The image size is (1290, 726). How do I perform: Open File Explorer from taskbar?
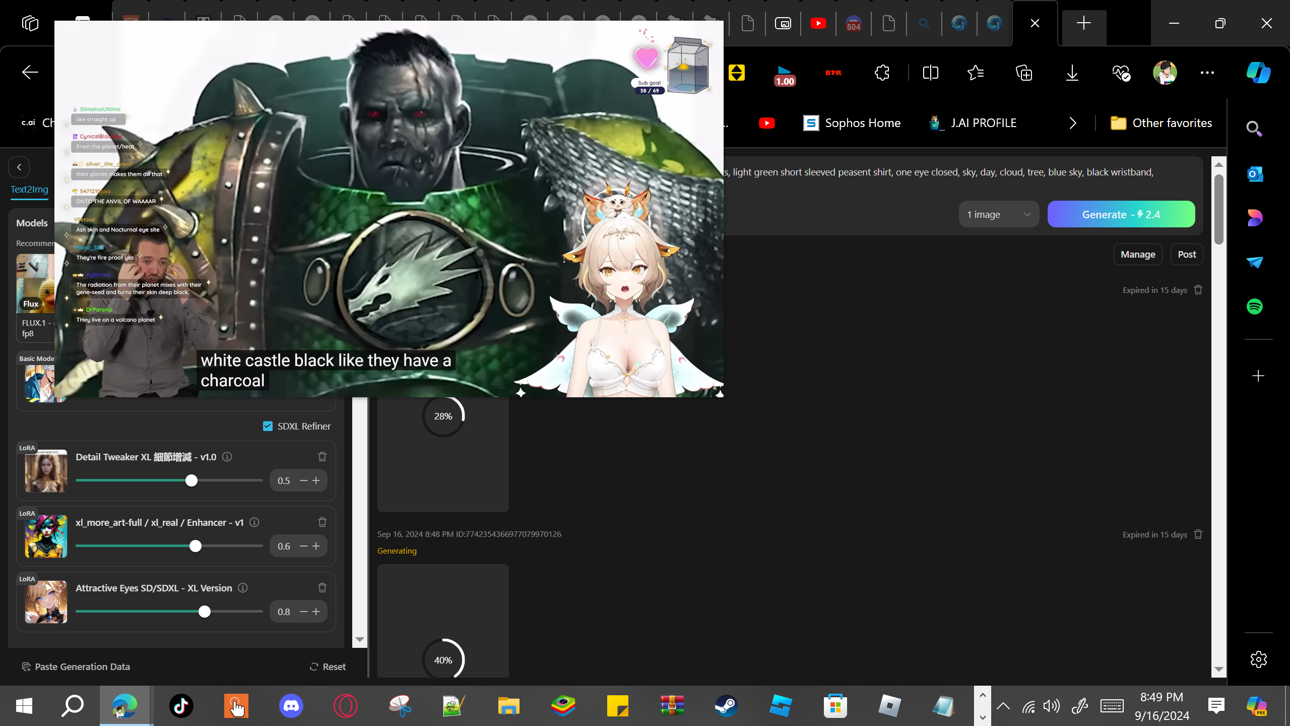[x=509, y=706]
